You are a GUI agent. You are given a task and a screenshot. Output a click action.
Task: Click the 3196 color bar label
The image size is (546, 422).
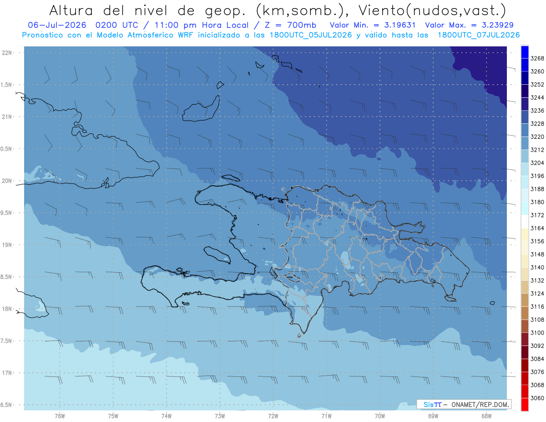point(537,176)
